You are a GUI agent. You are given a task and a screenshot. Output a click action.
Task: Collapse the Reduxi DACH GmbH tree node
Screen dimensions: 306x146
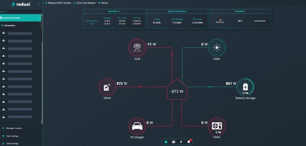[x=39, y=18]
